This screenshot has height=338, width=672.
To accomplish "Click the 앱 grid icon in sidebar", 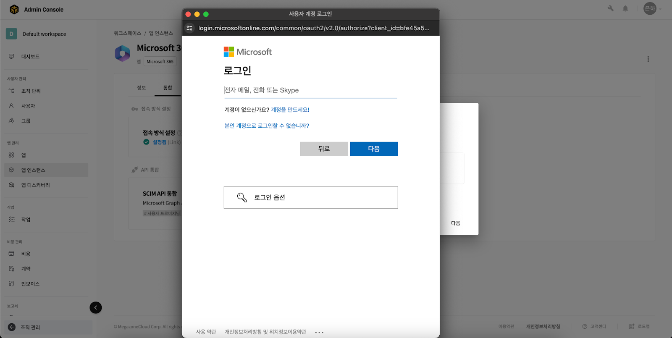I will (x=11, y=155).
